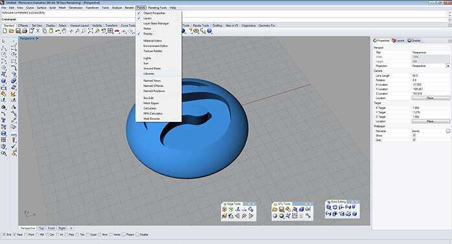452x244 pixels.
Task: Open the Perspective viewport title dropdown arrow
Action: (x=38, y=38)
